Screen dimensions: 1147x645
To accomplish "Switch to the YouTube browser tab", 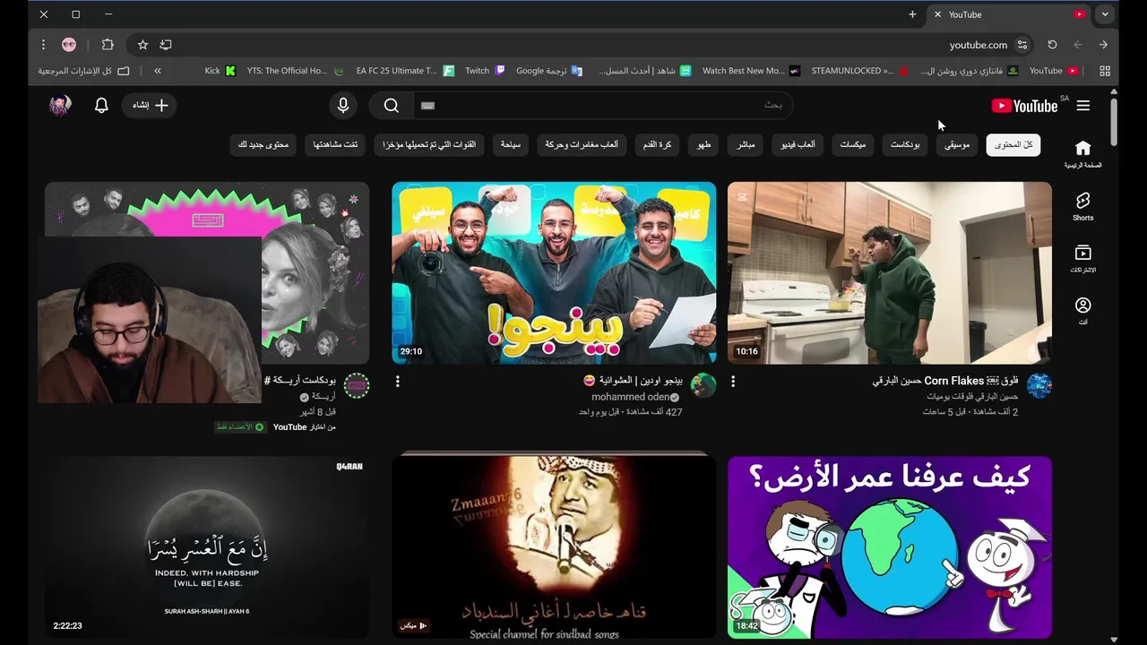I will coord(1008,14).
